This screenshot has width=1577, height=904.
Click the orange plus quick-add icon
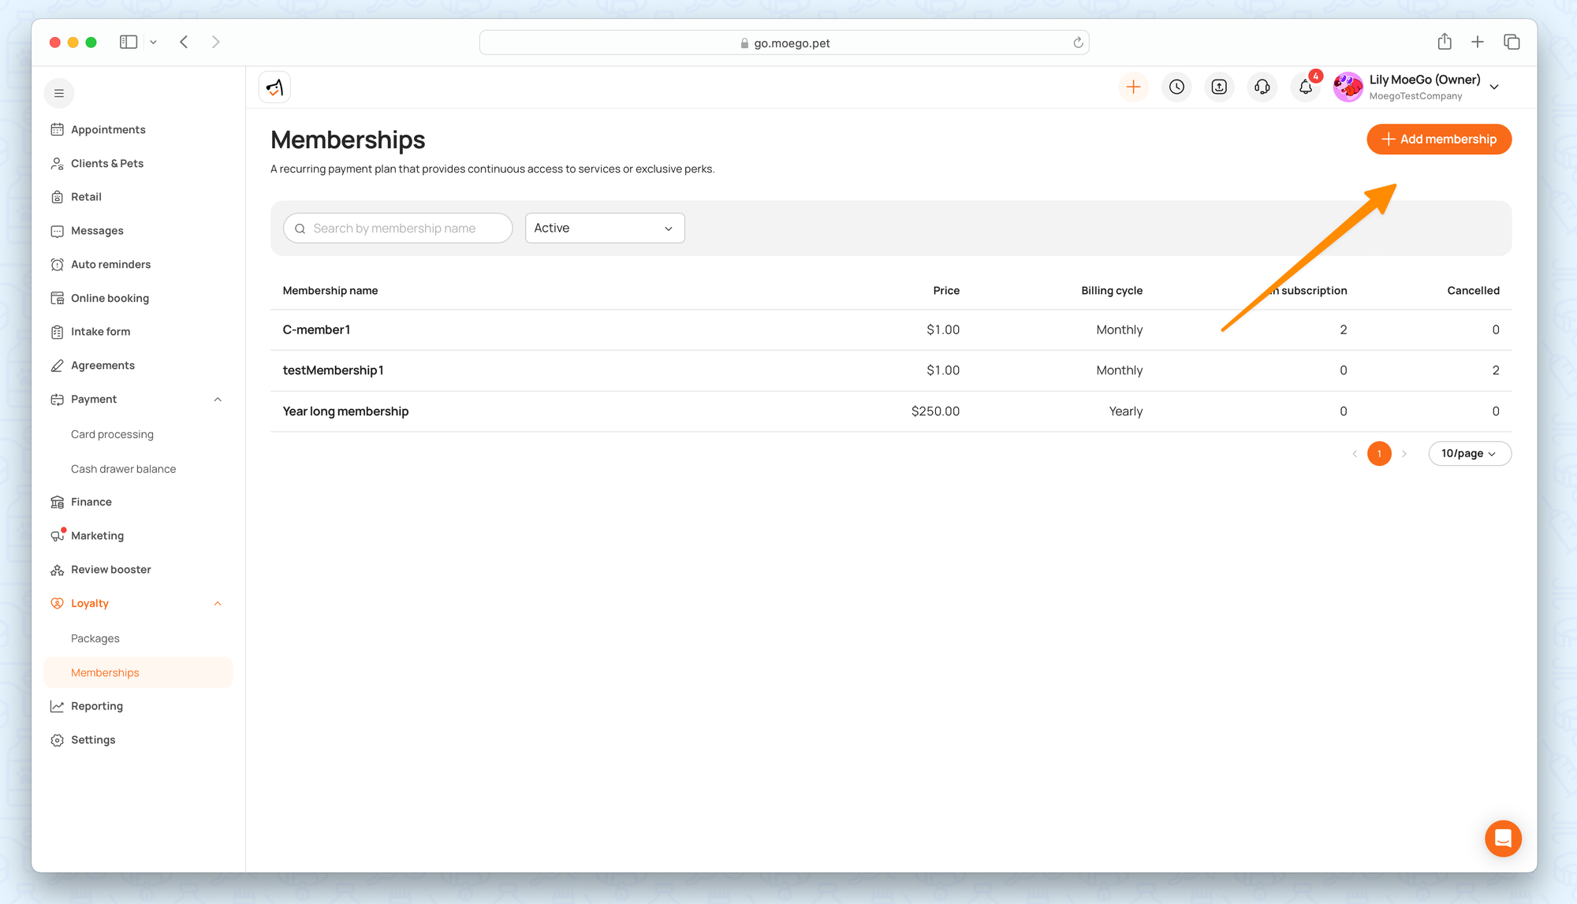pos(1133,87)
